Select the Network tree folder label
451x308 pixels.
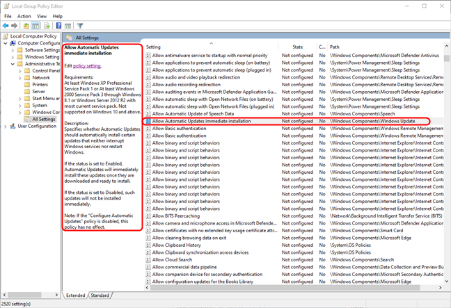pos(41,78)
